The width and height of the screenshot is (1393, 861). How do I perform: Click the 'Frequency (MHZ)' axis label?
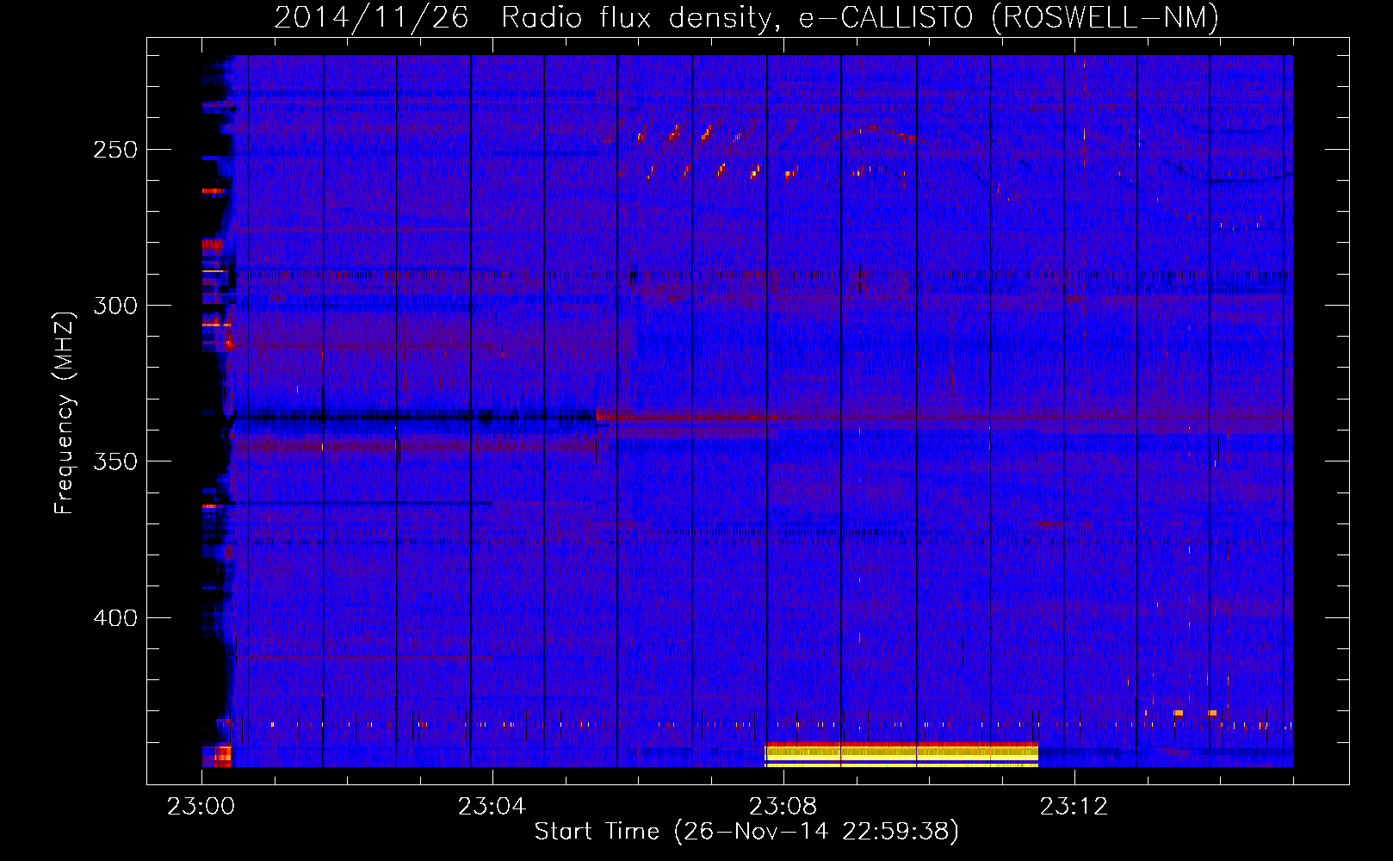click(65, 412)
